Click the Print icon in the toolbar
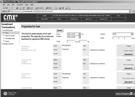The image size is (135, 97). click(60, 8)
